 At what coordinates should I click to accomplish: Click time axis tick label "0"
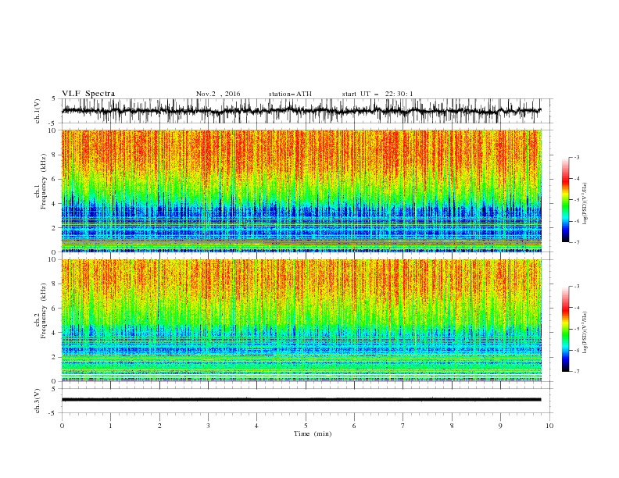pyautogui.click(x=62, y=426)
